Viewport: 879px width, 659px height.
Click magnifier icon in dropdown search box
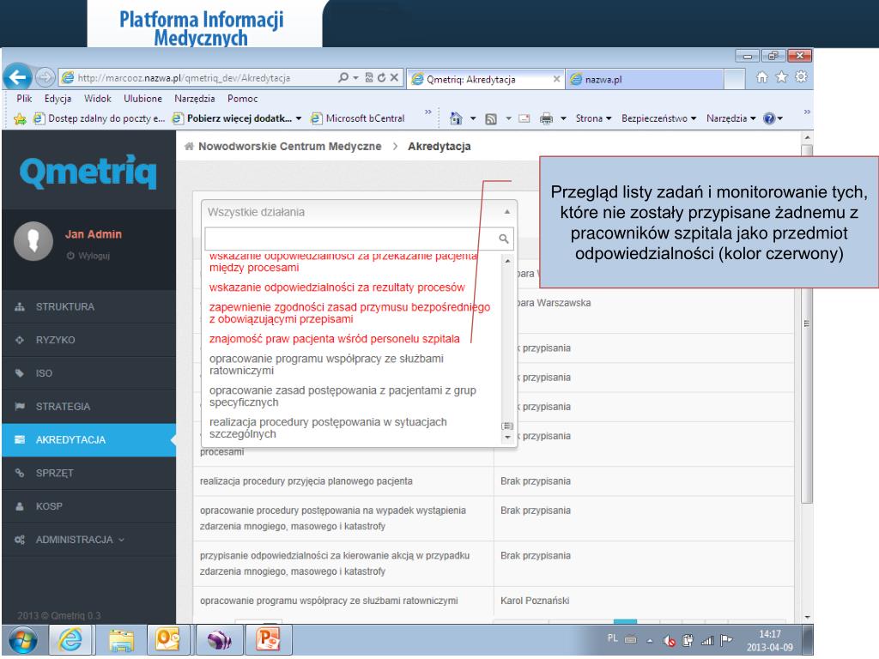[503, 239]
